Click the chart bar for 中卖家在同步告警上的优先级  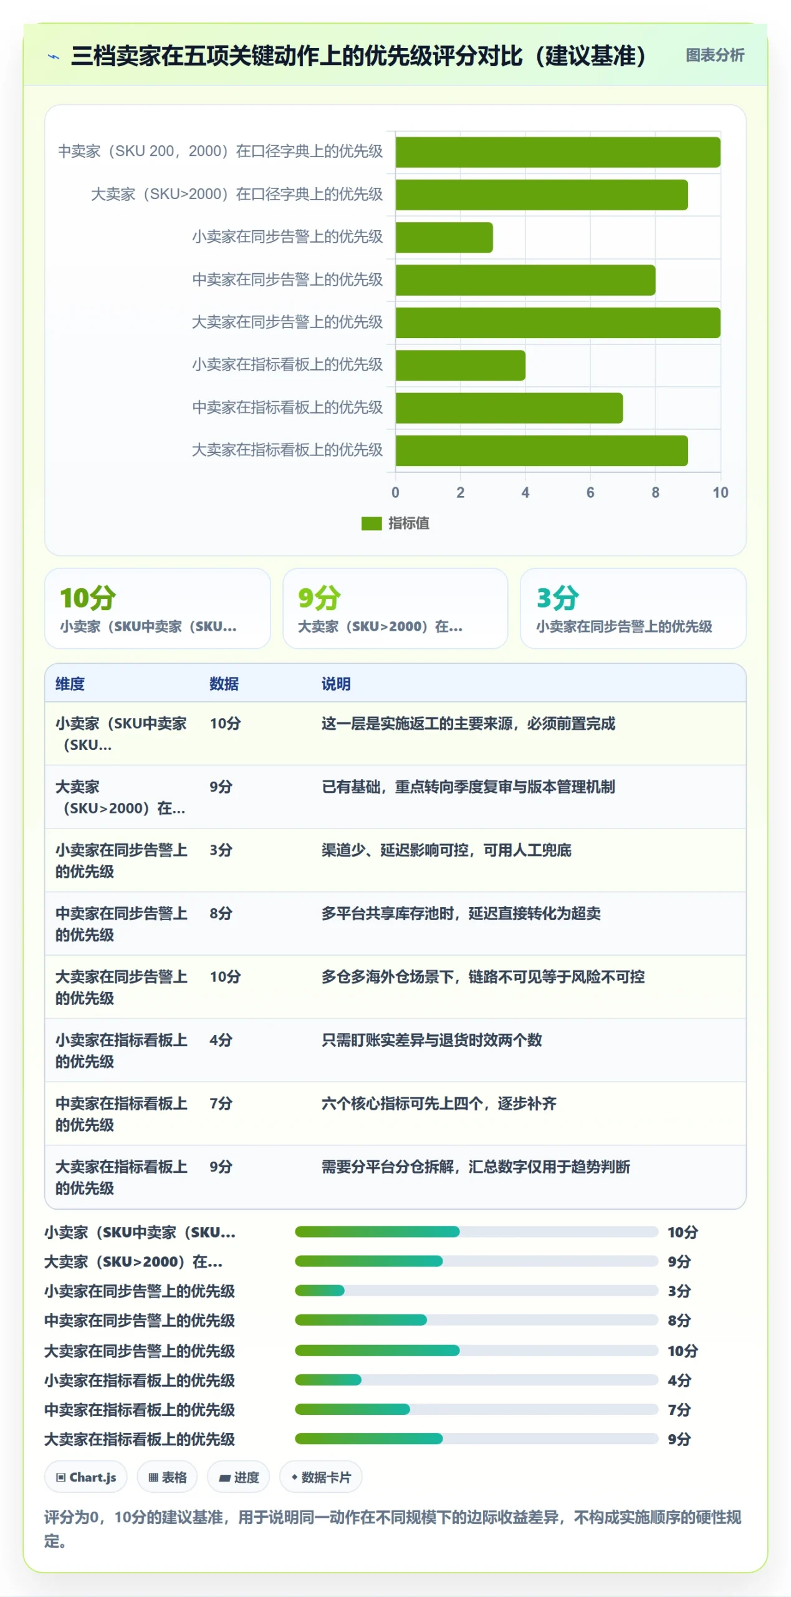[x=525, y=280]
